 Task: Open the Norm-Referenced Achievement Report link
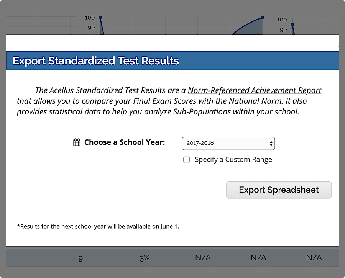tap(254, 90)
